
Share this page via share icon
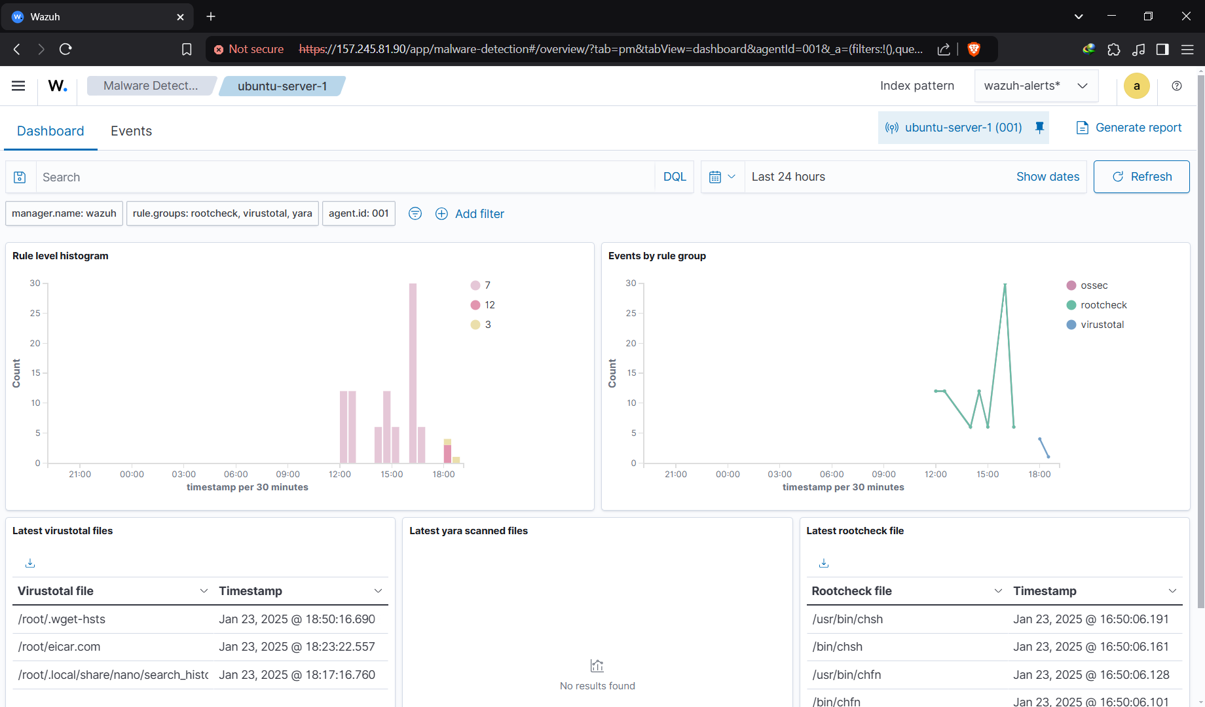point(944,49)
